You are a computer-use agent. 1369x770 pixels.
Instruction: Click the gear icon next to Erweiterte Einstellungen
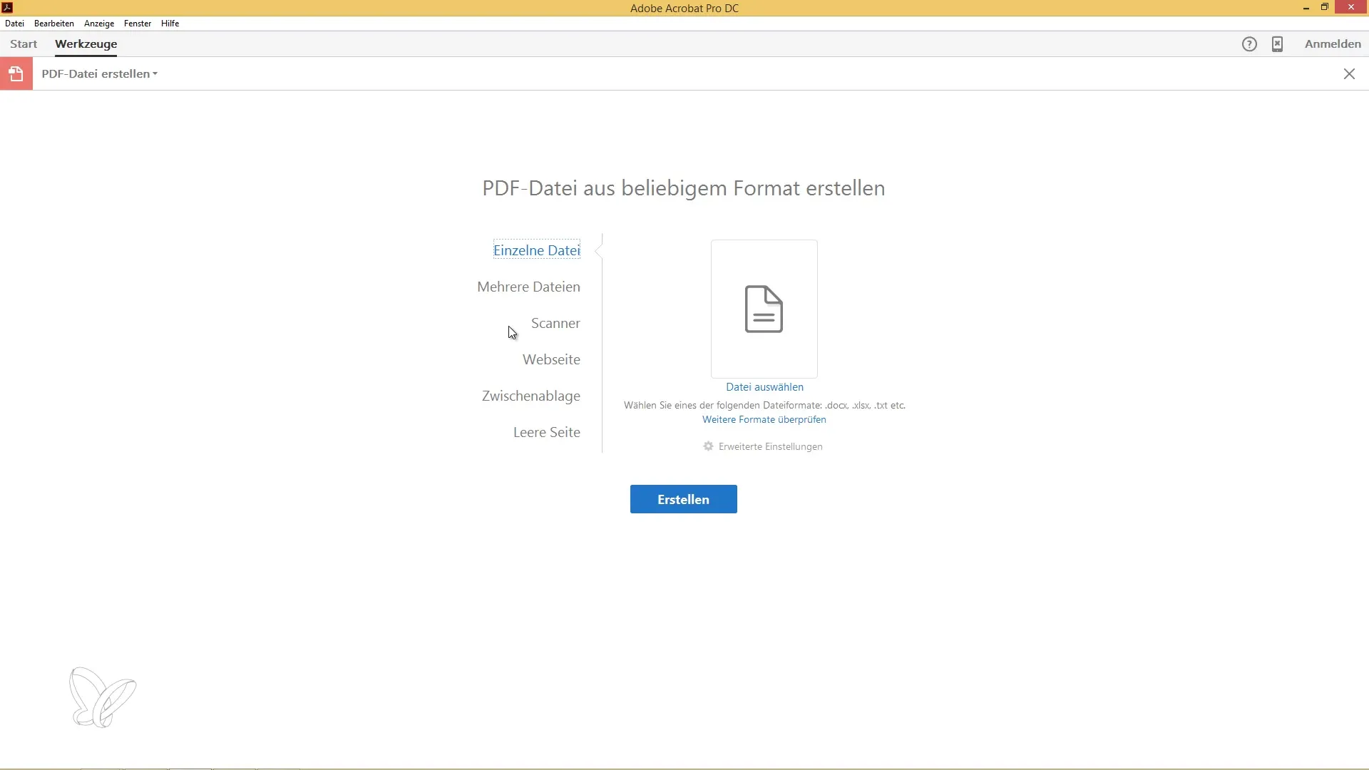[x=708, y=446]
